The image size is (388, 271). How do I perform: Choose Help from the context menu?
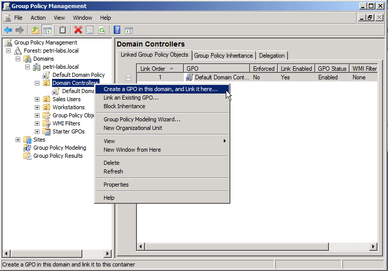(162, 198)
